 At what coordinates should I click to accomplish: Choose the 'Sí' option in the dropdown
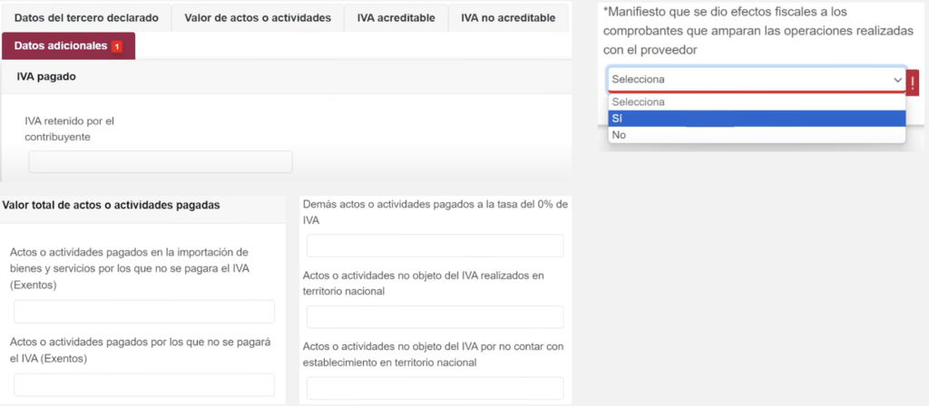pos(757,119)
